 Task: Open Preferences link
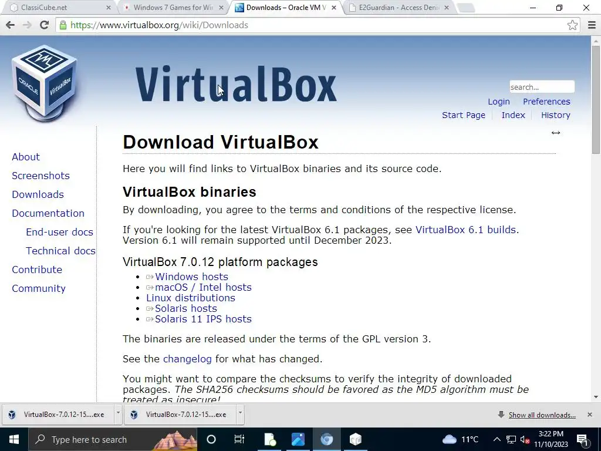[x=546, y=102]
